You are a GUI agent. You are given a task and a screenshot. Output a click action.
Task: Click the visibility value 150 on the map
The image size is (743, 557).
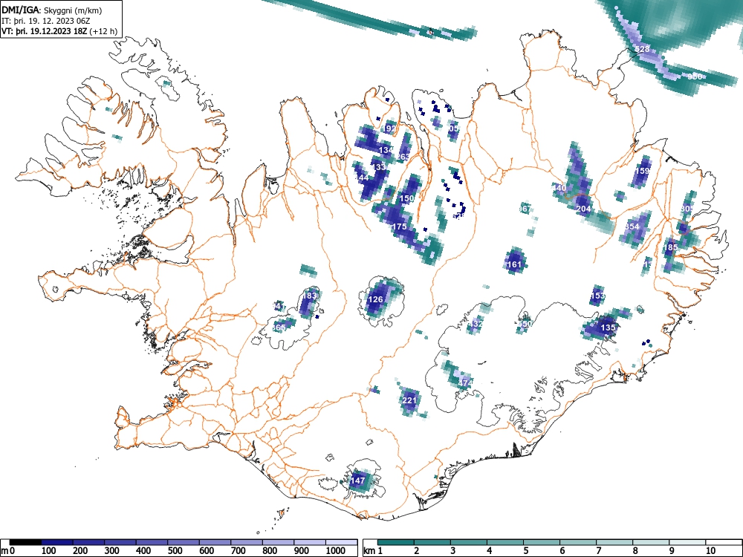pos(406,198)
